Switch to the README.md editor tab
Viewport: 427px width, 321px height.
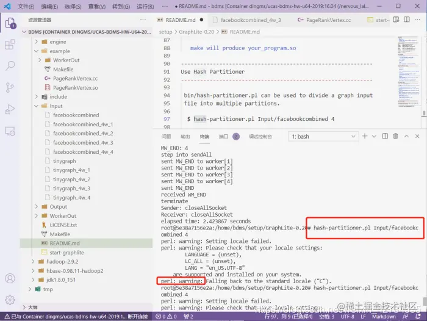click(x=181, y=20)
